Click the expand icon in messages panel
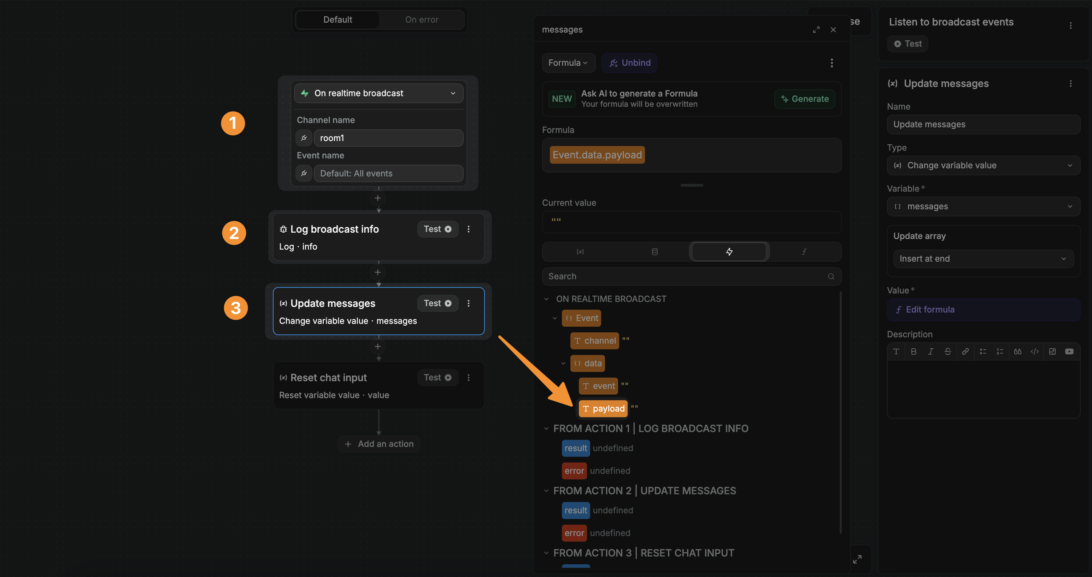The image size is (1092, 577). click(816, 30)
